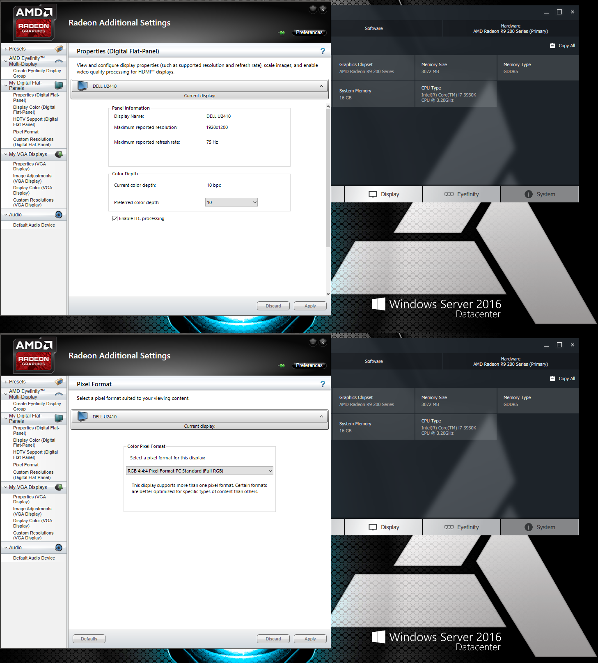Click the AMD Radeon Graphics logo in the Pixel Format window

tap(34, 355)
